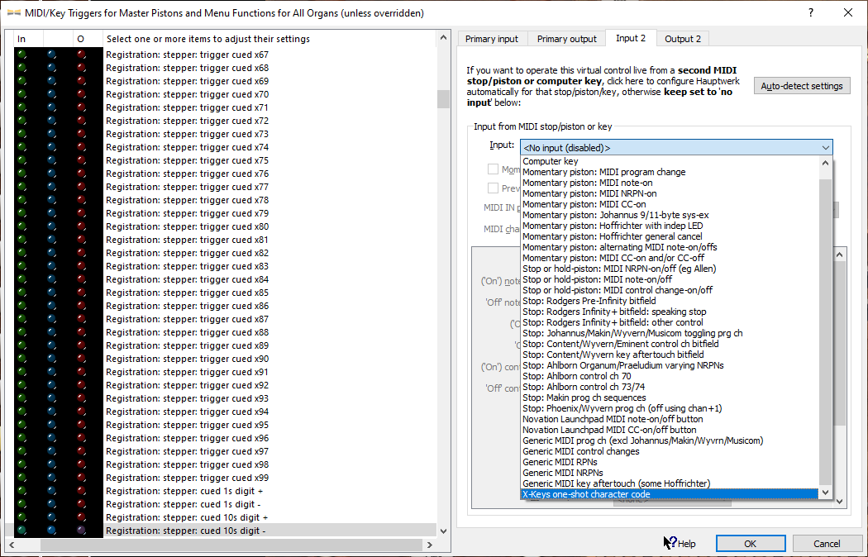The width and height of the screenshot is (868, 557).
Task: Click O indicator for cued 10s digit - row
Action: [81, 531]
